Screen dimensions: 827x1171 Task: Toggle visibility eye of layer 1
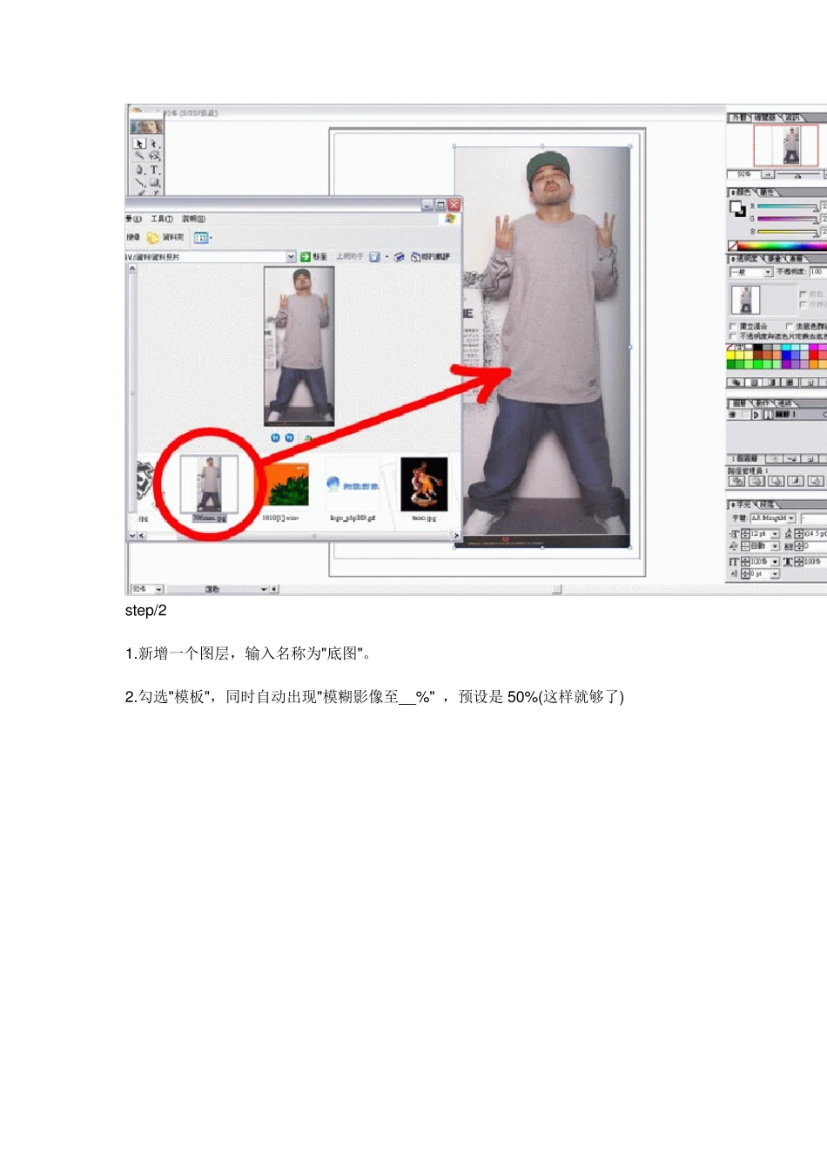coord(733,415)
